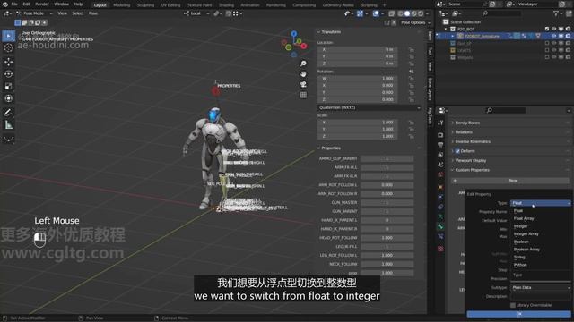This screenshot has height=322, width=574.
Task: Select the Scale tool
Action: pos(8,86)
